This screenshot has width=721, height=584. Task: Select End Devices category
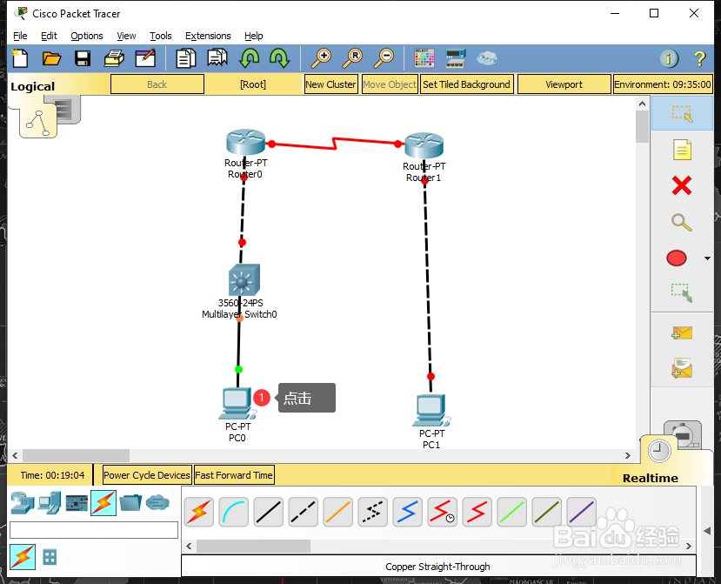point(50,502)
